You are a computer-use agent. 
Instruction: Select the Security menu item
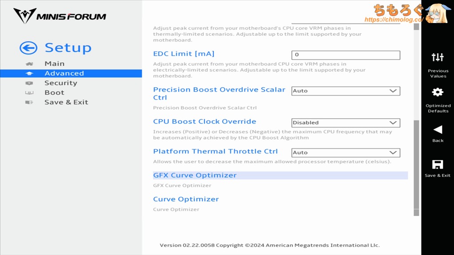tap(61, 83)
